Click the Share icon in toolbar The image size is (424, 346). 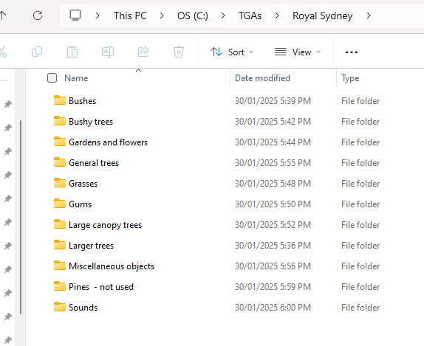click(143, 52)
